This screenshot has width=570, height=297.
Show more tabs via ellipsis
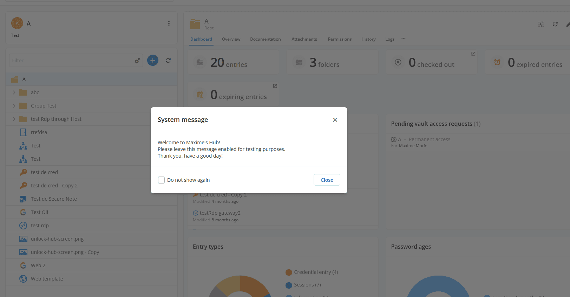pyautogui.click(x=403, y=39)
